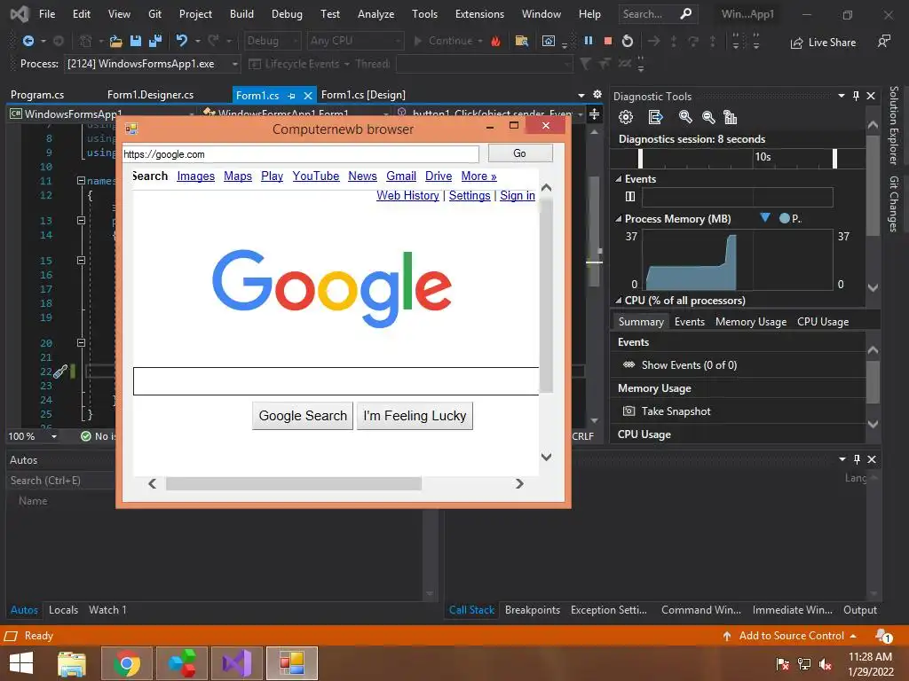
Task: Switch to the Memory Usage diagnostics tab
Action: [x=751, y=322]
